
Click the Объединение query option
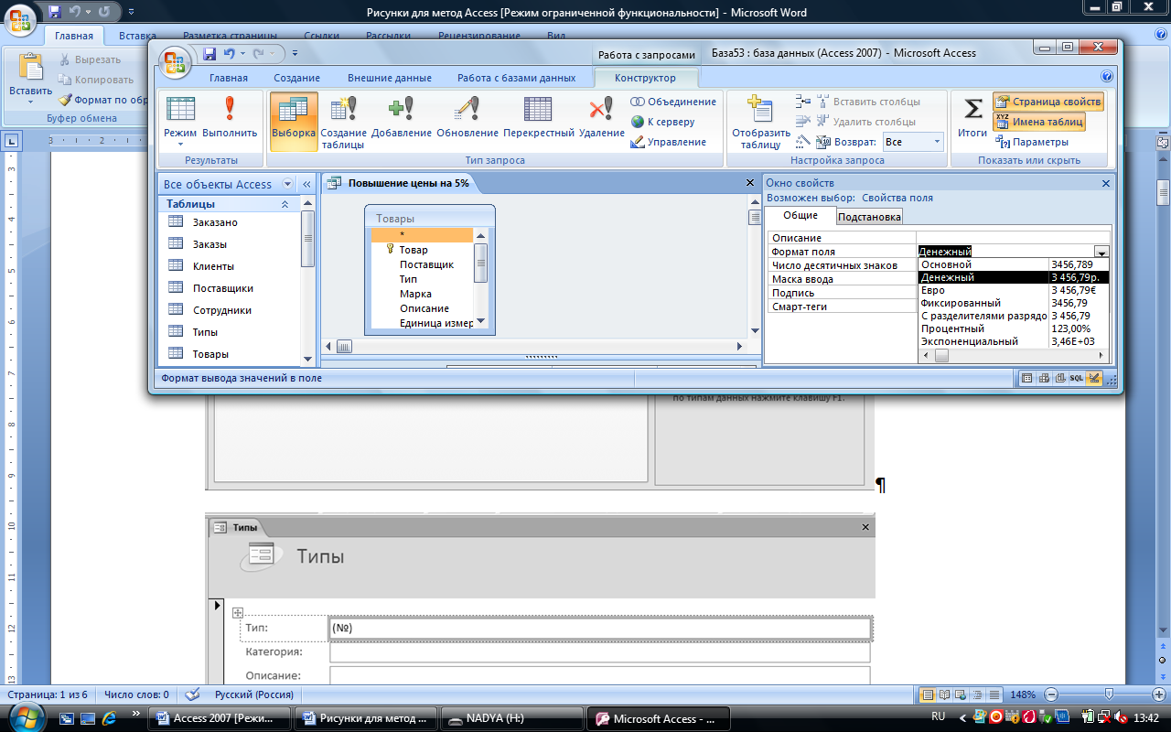(x=673, y=102)
